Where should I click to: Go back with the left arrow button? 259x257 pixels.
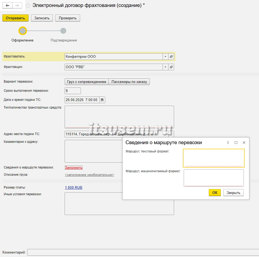point(7,5)
